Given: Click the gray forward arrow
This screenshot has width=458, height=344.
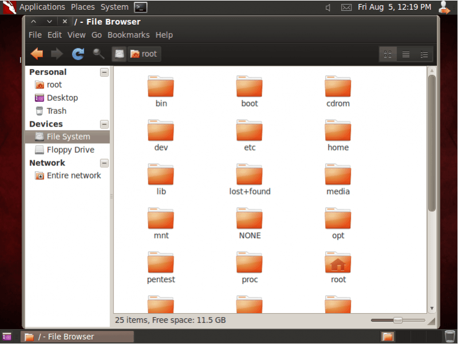Looking at the screenshot, I should tap(57, 54).
